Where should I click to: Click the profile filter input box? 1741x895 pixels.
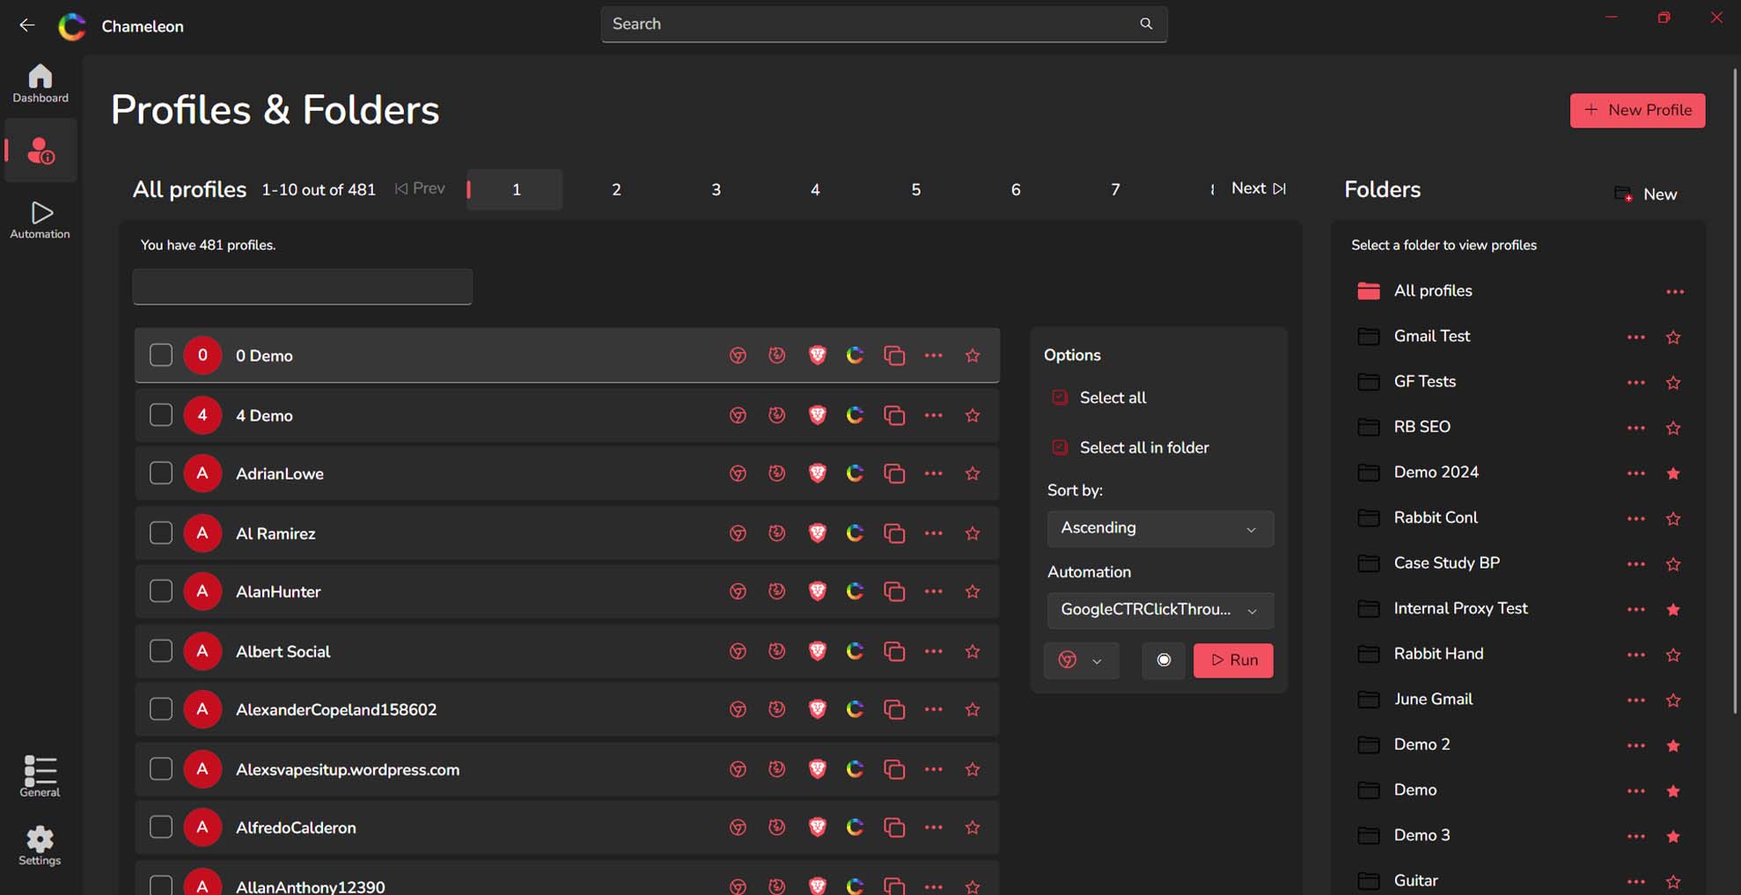[302, 287]
